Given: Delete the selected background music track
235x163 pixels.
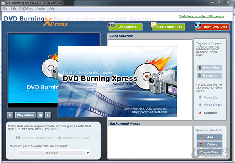Looking at the screenshot, I should 210,145.
